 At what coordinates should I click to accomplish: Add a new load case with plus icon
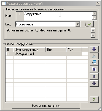click(x=94, y=49)
